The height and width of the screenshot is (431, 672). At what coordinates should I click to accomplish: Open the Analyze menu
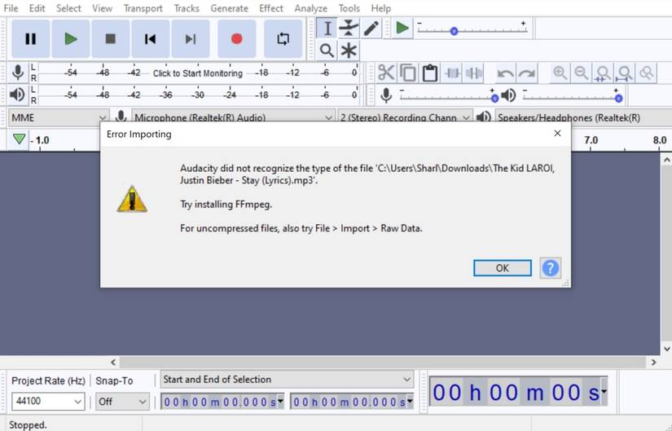click(x=310, y=8)
